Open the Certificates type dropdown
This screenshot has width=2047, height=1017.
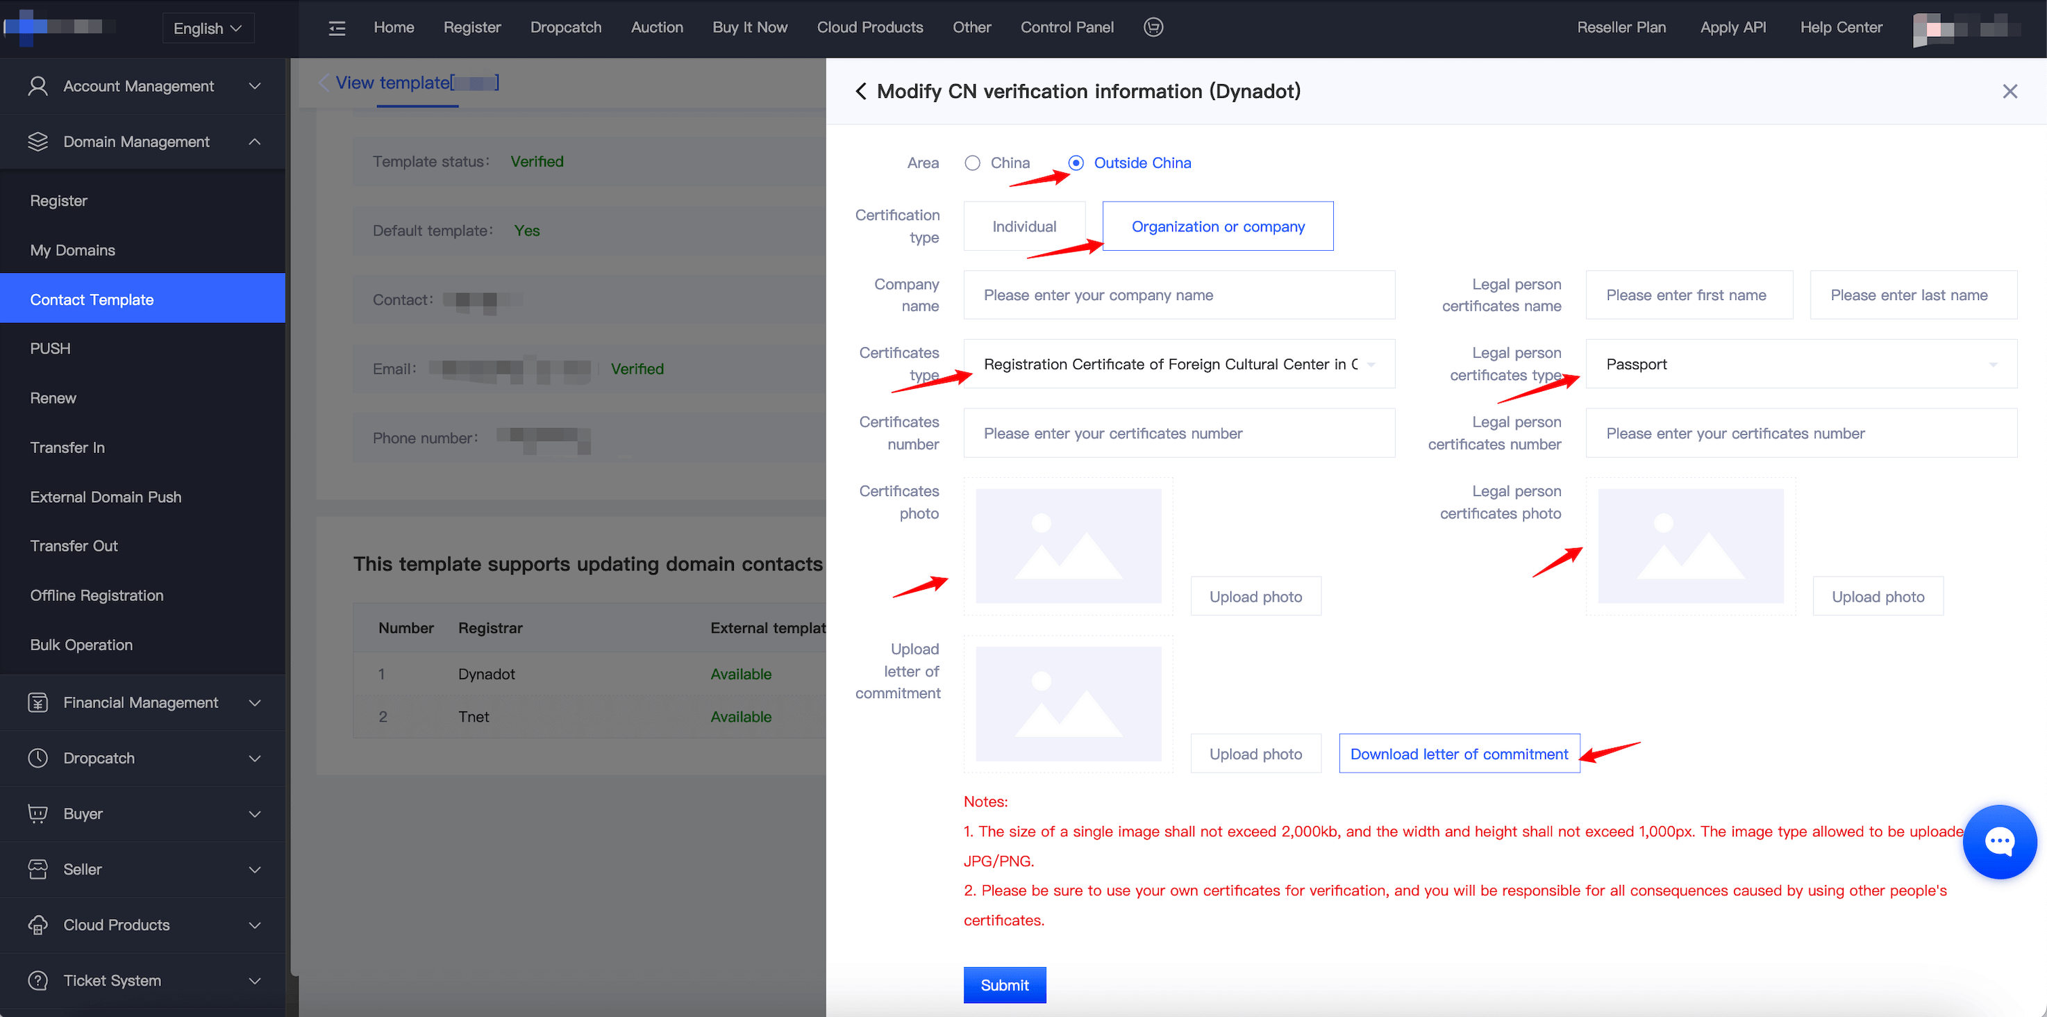pos(1178,364)
